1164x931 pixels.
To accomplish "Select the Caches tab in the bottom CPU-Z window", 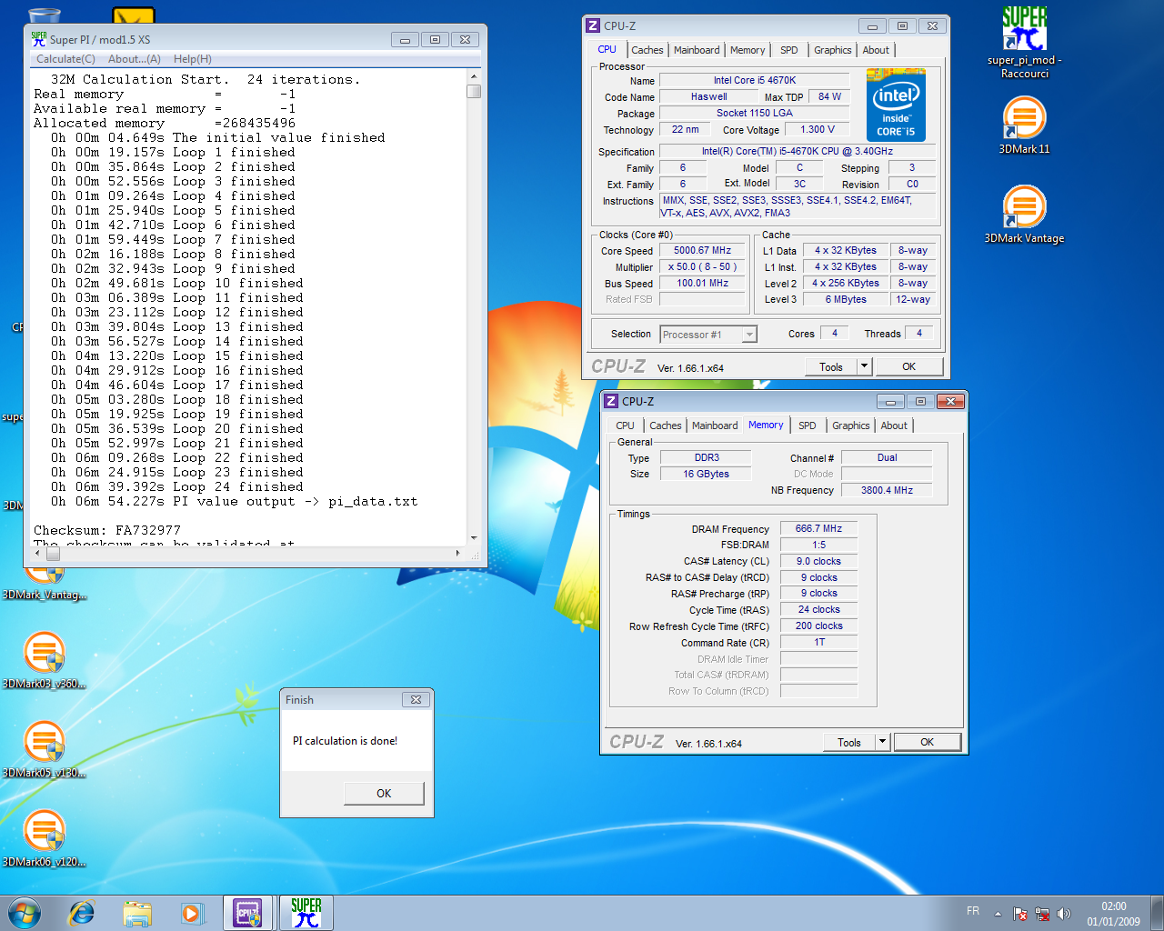I will (x=666, y=425).
